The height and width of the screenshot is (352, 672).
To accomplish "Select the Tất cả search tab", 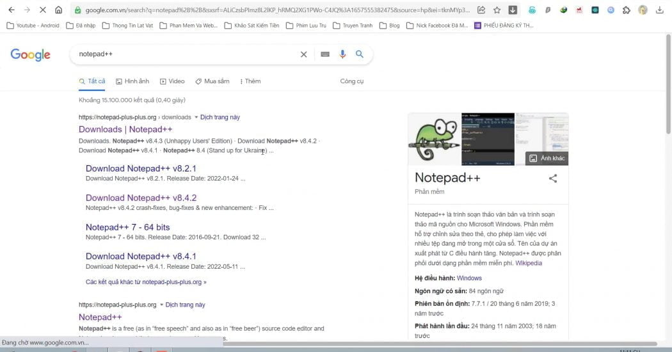I will (92, 81).
